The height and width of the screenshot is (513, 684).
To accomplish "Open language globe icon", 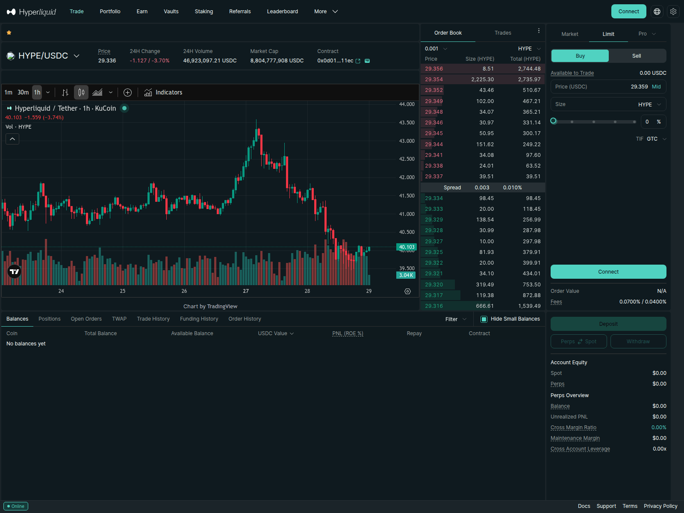I will point(657,12).
